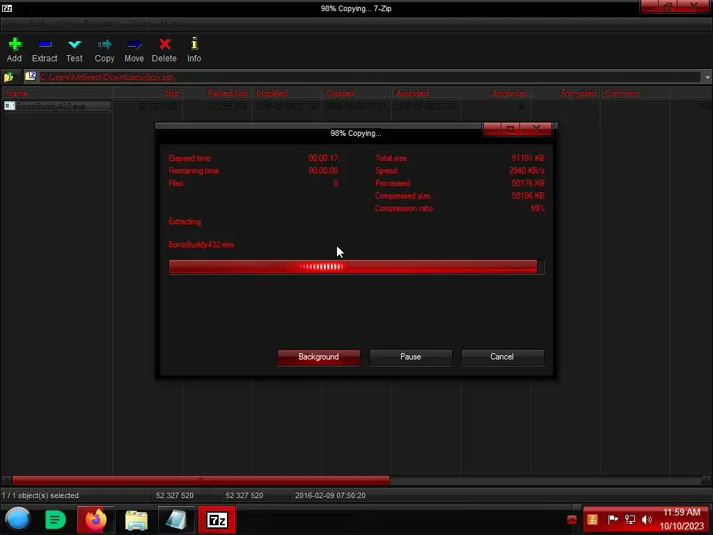Click the archive icon beside address path
Screen dimensions: 713x535
(x=31, y=77)
